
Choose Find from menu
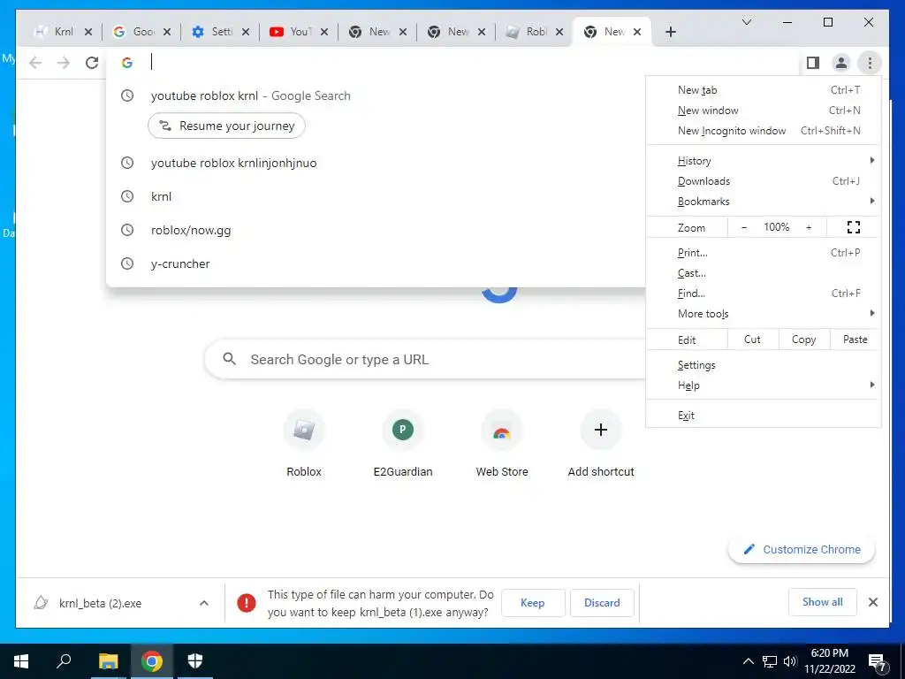pyautogui.click(x=764, y=294)
